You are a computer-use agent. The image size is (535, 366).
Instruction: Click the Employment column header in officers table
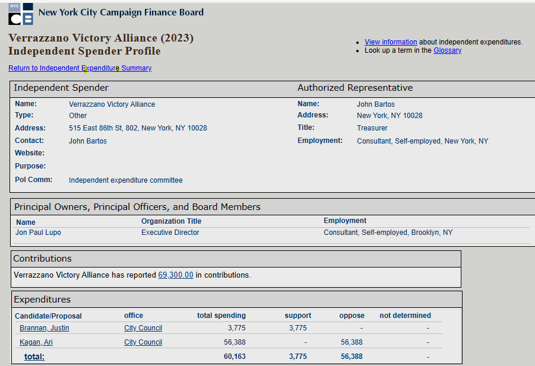coord(345,221)
